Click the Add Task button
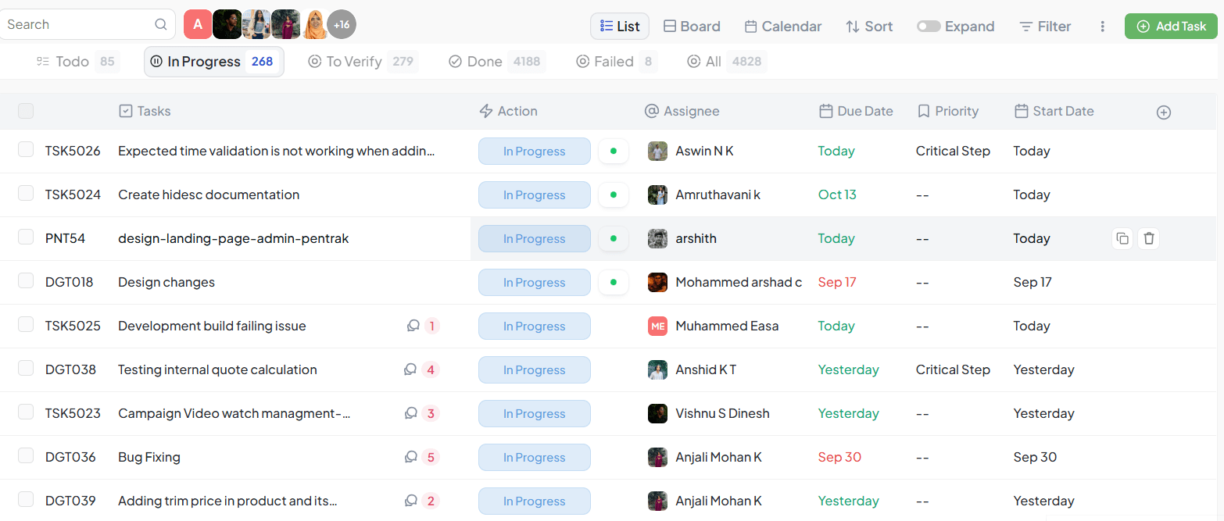1224x521 pixels. [1171, 27]
